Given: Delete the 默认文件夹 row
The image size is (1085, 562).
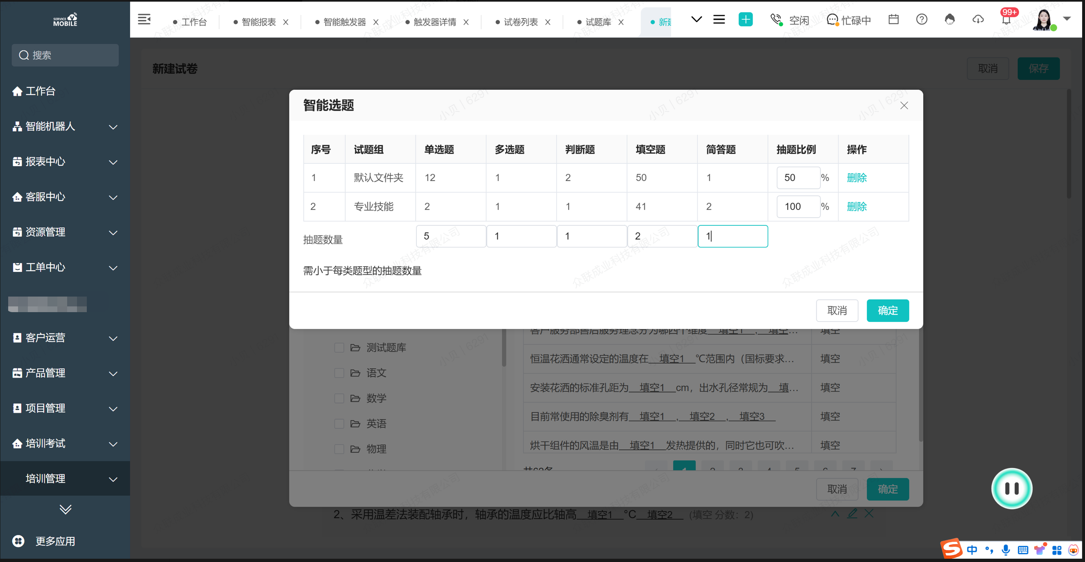Looking at the screenshot, I should 857,178.
